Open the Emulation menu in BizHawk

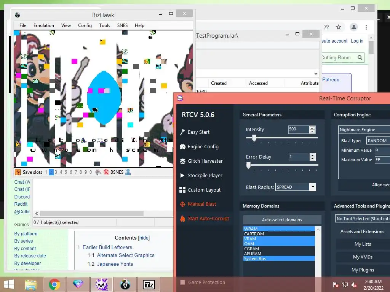tap(44, 25)
